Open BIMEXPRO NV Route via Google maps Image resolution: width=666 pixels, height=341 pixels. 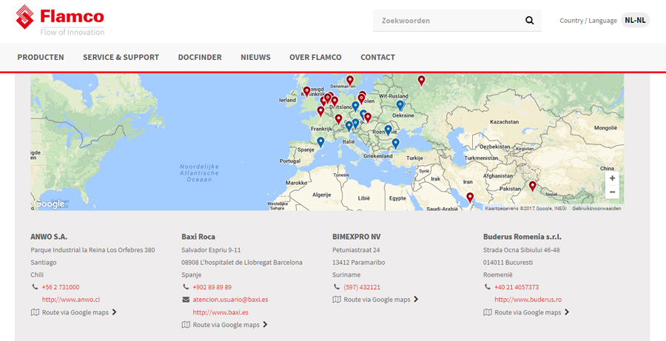click(377, 300)
